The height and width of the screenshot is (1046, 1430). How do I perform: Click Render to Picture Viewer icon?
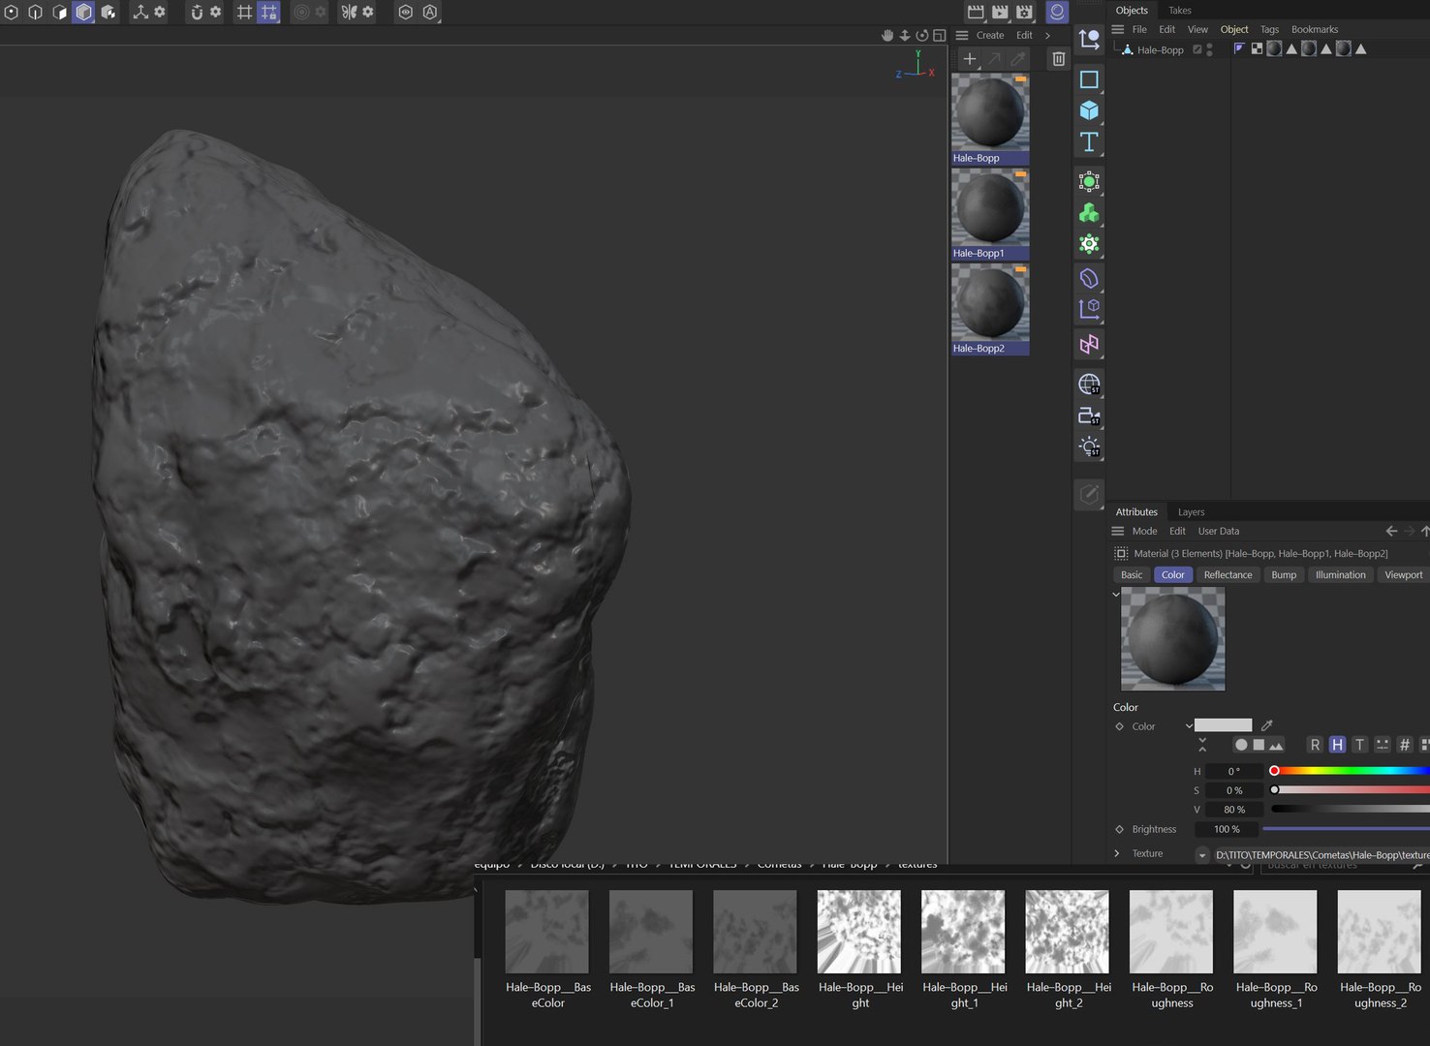[1000, 12]
